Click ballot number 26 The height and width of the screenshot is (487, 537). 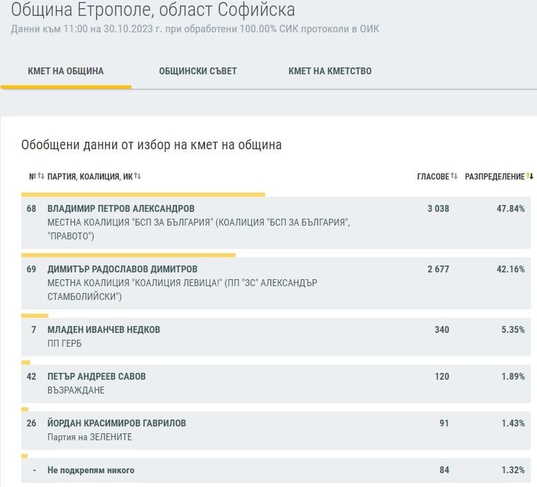[31, 423]
